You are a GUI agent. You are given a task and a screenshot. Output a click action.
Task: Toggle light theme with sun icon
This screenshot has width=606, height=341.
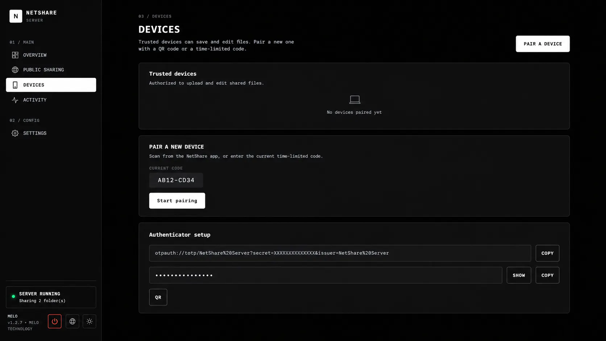[x=90, y=321]
